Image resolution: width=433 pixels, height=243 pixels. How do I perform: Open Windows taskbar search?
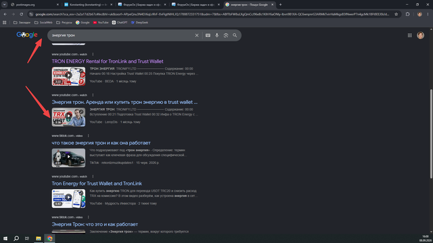[x=16, y=238]
